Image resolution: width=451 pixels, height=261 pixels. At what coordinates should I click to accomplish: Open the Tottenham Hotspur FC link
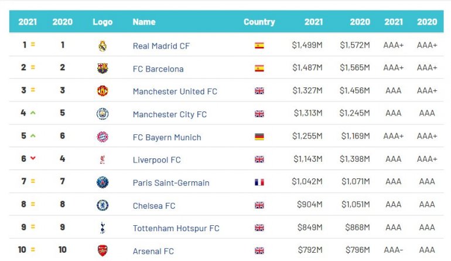point(176,228)
